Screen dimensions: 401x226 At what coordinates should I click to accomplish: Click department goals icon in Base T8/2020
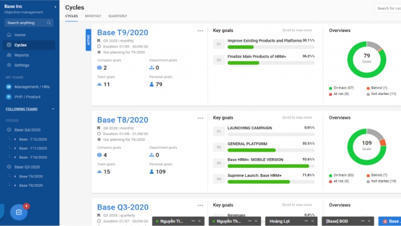152,155
